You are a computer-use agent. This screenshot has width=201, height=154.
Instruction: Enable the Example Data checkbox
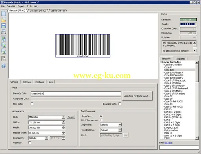pos(120,104)
